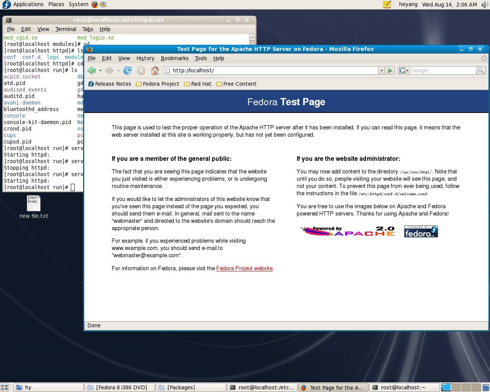
Task: Open Release Notes bookmark
Action: pyautogui.click(x=109, y=84)
